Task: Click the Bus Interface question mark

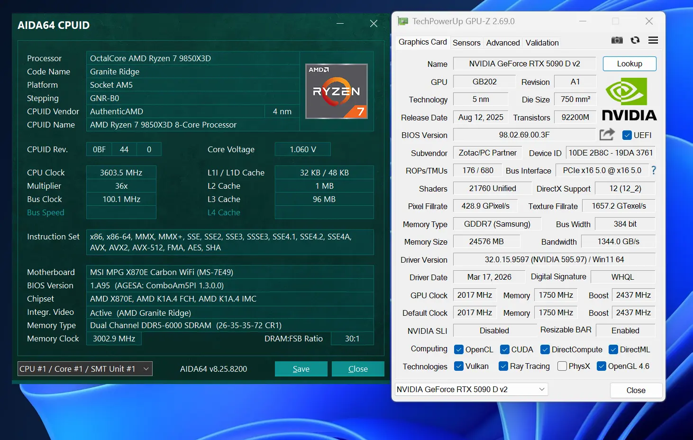Action: tap(654, 170)
